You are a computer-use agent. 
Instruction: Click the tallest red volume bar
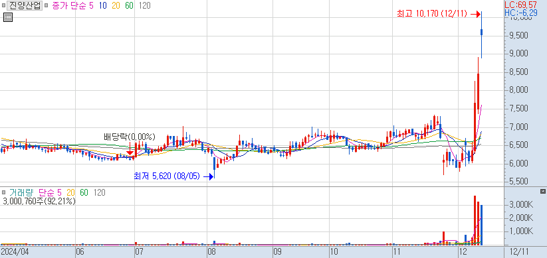[x=475, y=220]
